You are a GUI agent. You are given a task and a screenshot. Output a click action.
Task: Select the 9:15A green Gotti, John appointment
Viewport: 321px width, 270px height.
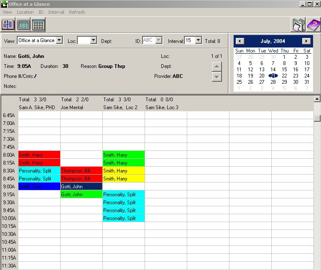tap(82, 194)
